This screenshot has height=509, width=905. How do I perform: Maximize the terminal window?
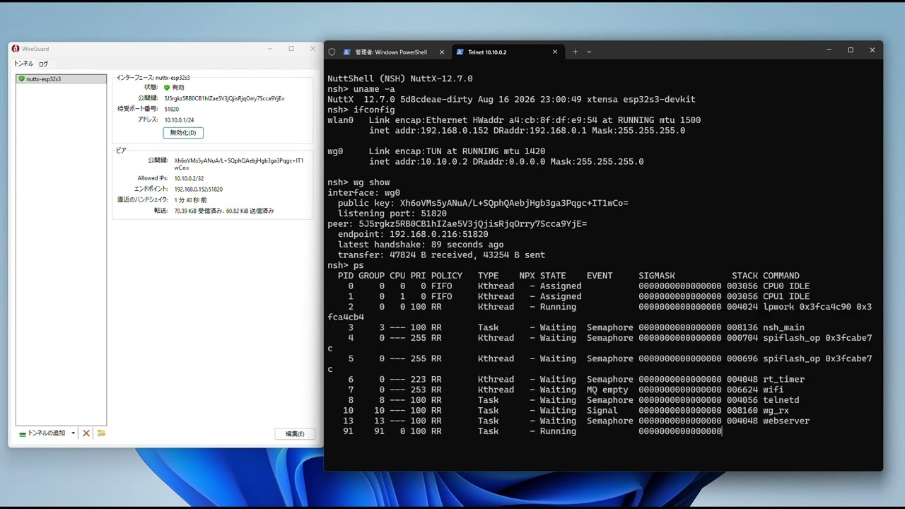851,50
